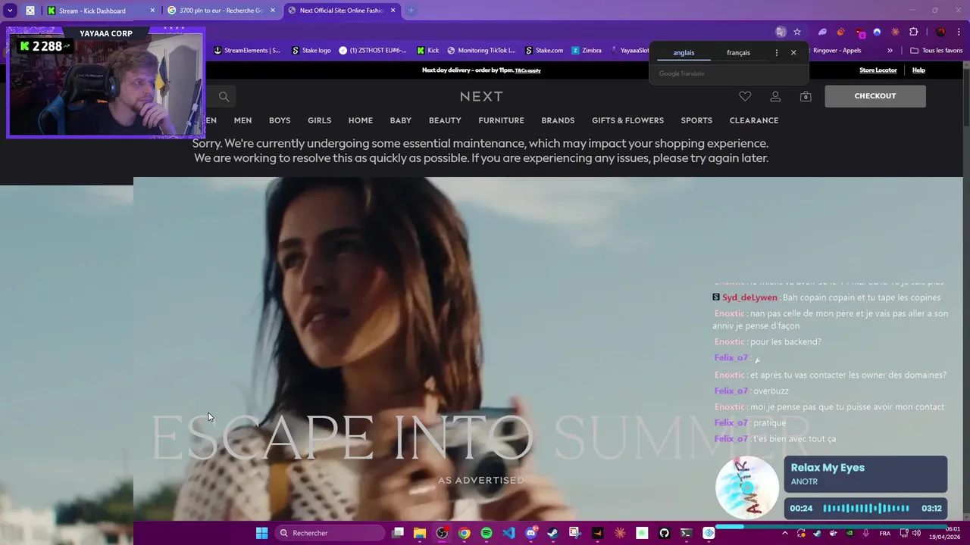Open the SPORTS menu category
This screenshot has height=545, width=970.
(x=696, y=120)
